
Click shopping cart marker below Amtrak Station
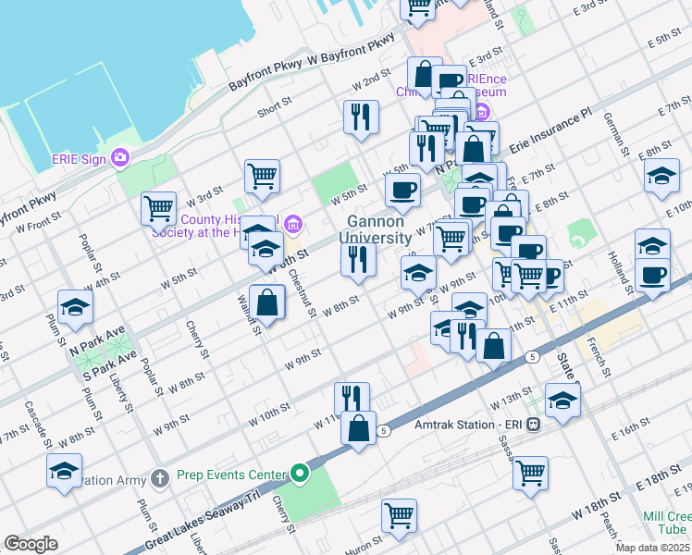tap(530, 475)
